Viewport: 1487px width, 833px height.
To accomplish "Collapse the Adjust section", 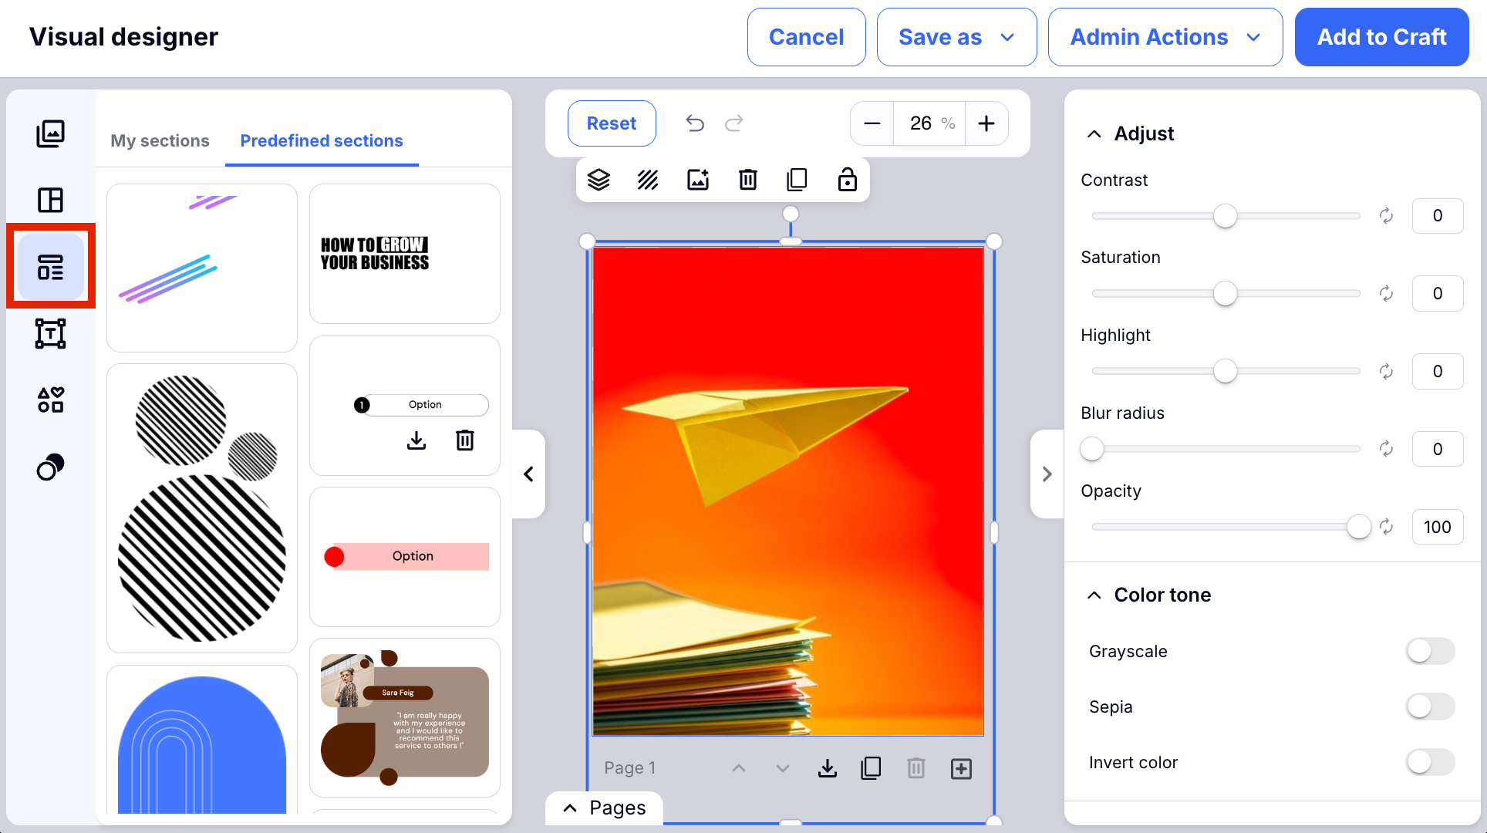I will pyautogui.click(x=1094, y=133).
